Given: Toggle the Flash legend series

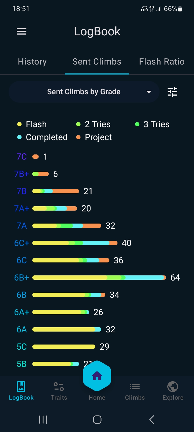Looking at the screenshot, I should pos(32,124).
